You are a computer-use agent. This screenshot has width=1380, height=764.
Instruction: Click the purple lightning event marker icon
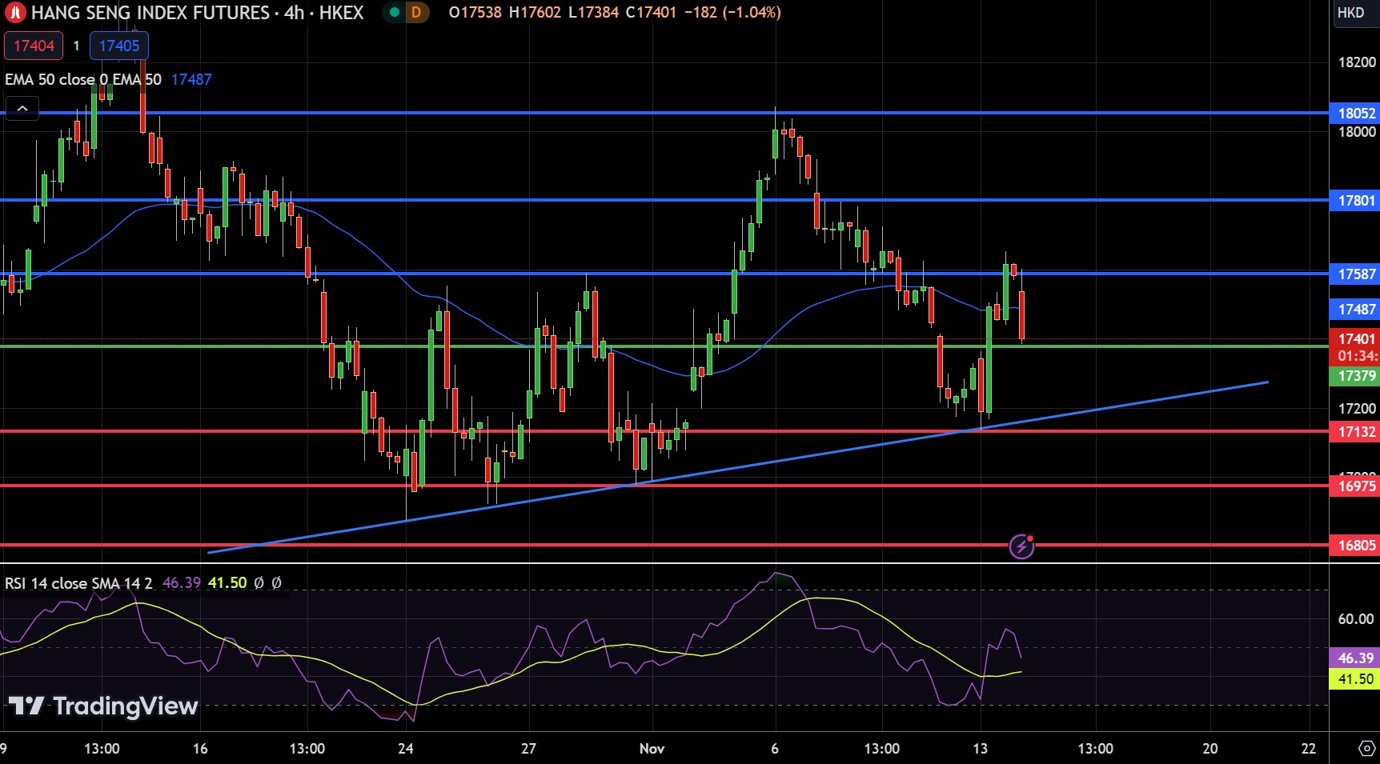1022,546
